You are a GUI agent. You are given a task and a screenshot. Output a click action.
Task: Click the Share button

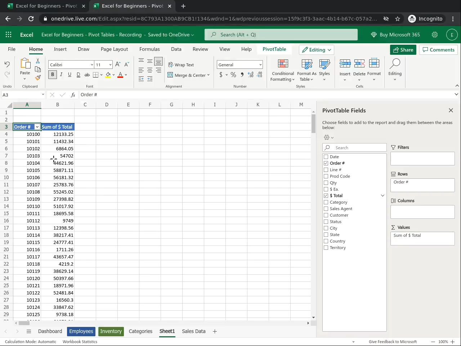403,50
